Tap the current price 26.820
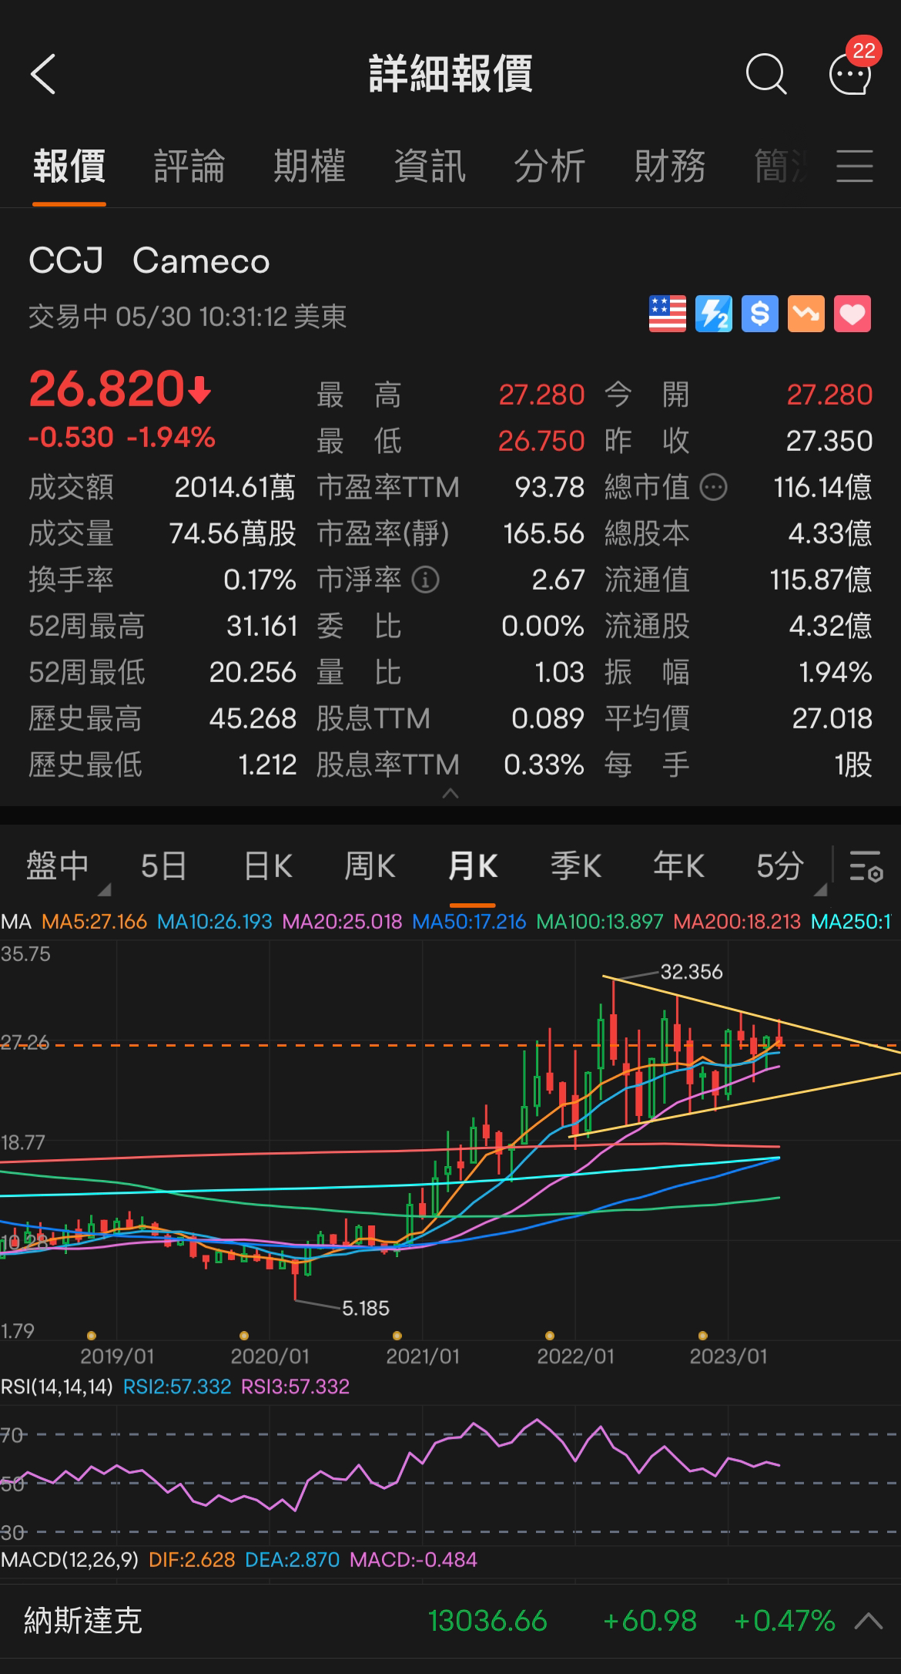Viewport: 901px width, 1674px height. (x=106, y=389)
